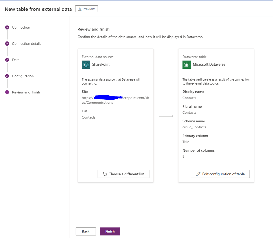Open the Connection details step

(x=27, y=44)
